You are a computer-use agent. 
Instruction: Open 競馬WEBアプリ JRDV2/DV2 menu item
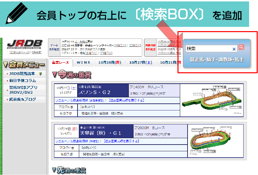coord(25,90)
